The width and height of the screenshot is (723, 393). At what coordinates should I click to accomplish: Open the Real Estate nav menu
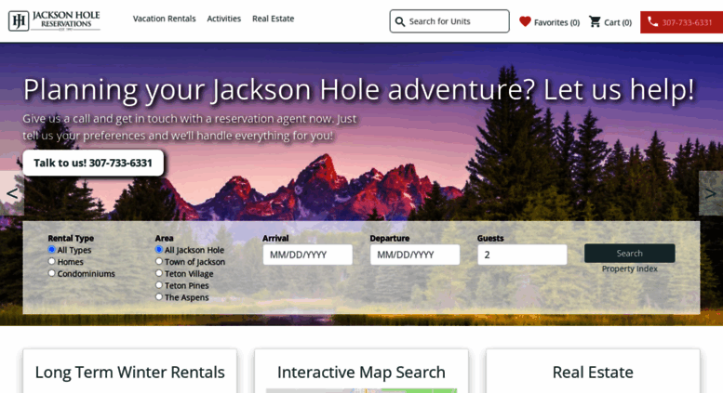[273, 19]
